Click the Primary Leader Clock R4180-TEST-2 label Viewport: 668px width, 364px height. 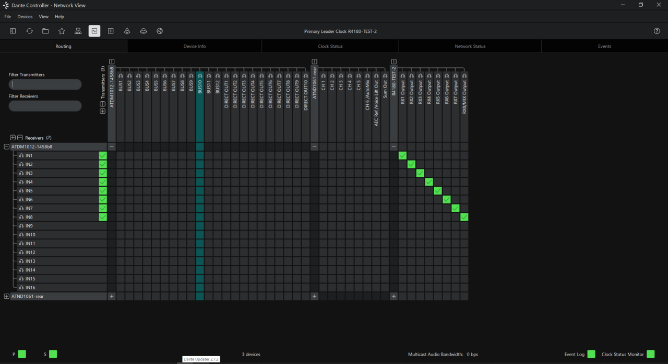coord(340,31)
